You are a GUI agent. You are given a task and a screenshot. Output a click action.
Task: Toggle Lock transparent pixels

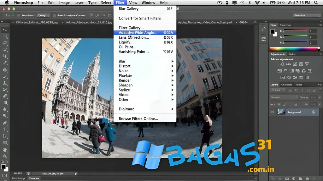[x=279, y=104]
